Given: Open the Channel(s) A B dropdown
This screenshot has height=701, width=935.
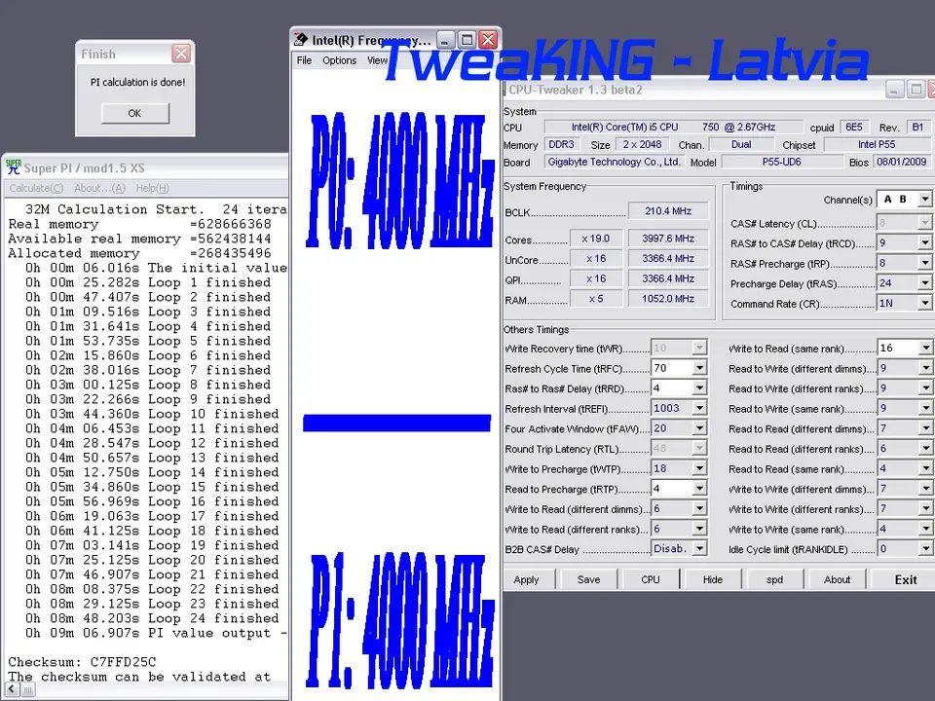Looking at the screenshot, I should pos(924,199).
